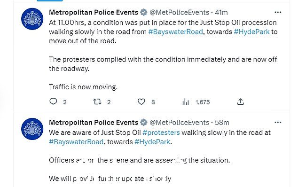
Task: Open #BayswaterRoad hashtag in first tweet
Action: pos(176,32)
